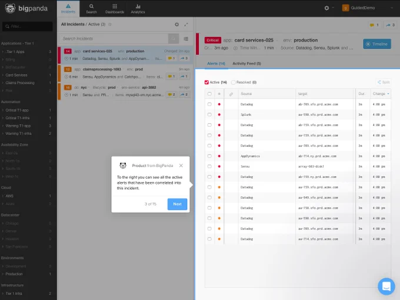Open the Dashboards tab
Screen dimensions: 400x300
pyautogui.click(x=115, y=9)
